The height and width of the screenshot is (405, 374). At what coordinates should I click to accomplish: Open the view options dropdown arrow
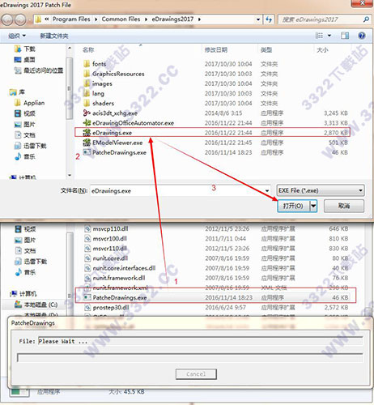pyautogui.click(x=329, y=36)
